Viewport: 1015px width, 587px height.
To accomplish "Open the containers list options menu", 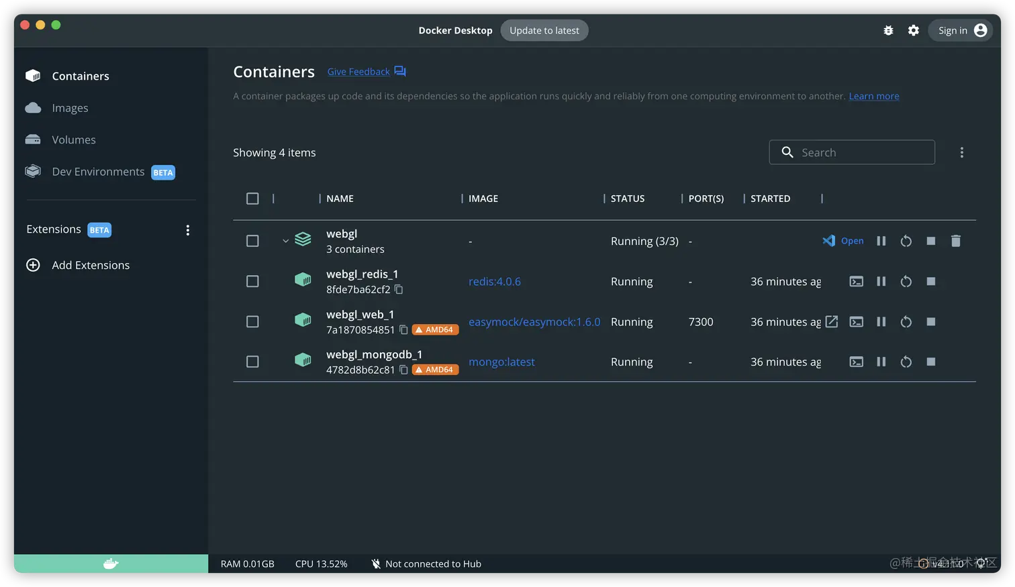I will pyautogui.click(x=961, y=152).
